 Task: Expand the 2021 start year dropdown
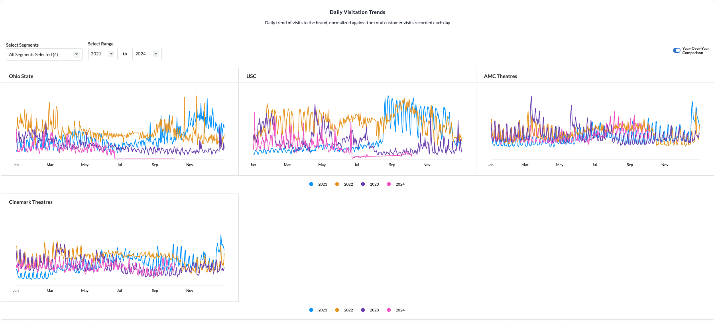tap(102, 54)
